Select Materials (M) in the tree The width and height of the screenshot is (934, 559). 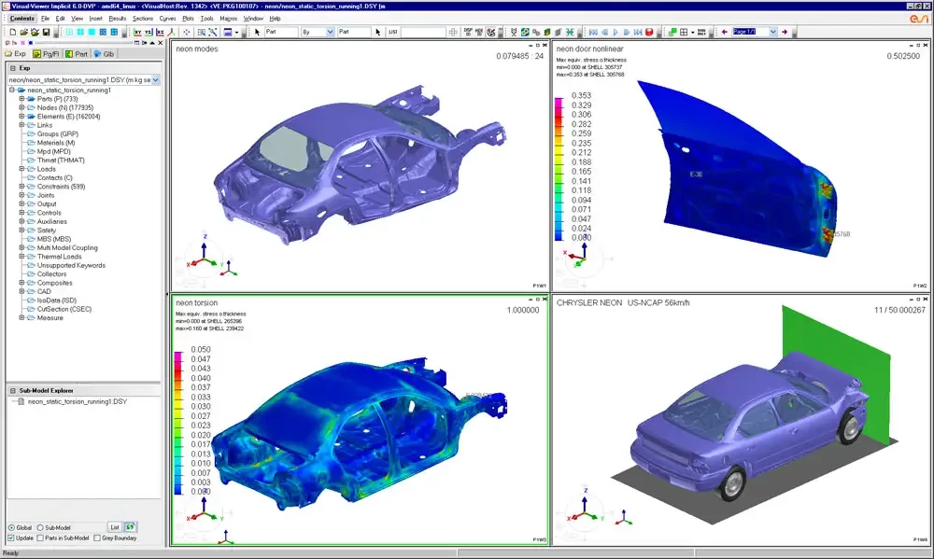[56, 143]
